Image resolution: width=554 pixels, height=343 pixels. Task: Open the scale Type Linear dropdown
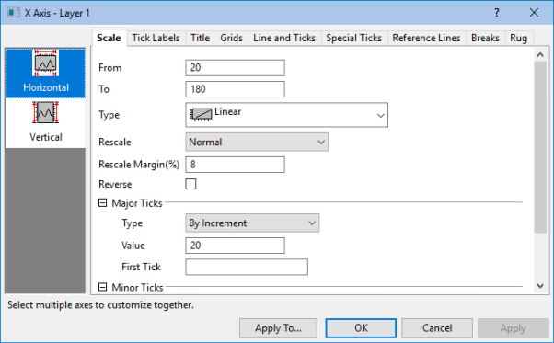click(x=286, y=115)
